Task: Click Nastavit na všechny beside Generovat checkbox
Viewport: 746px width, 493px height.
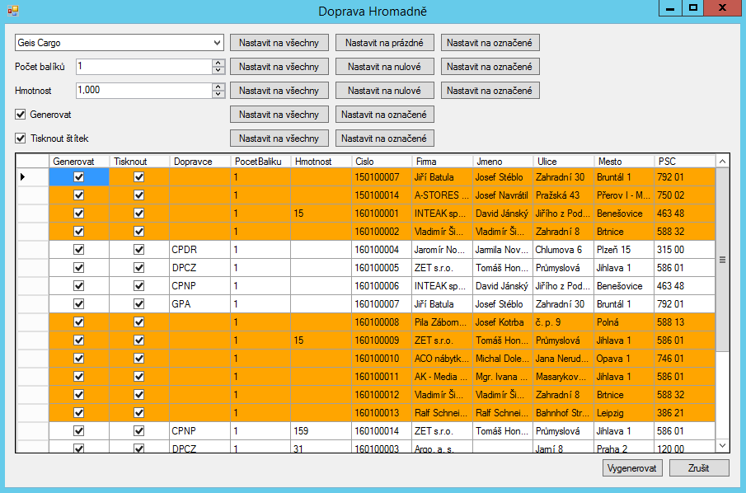Action: click(x=279, y=115)
